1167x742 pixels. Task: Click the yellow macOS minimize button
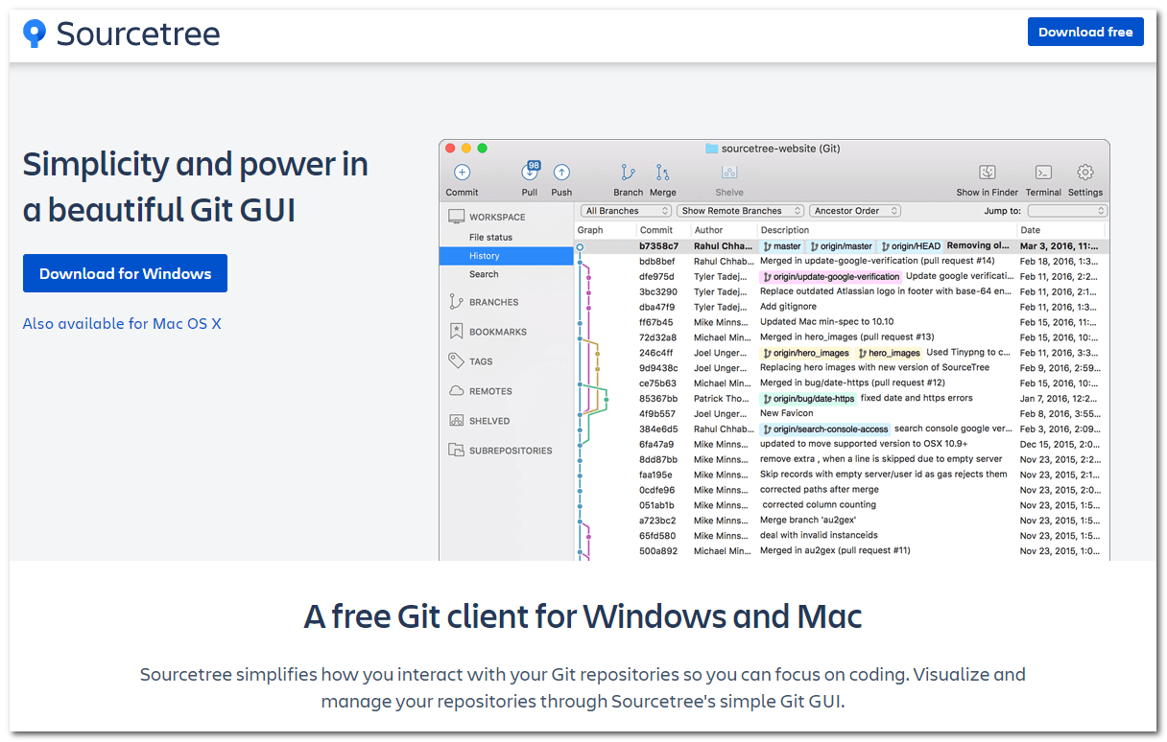pyautogui.click(x=466, y=149)
